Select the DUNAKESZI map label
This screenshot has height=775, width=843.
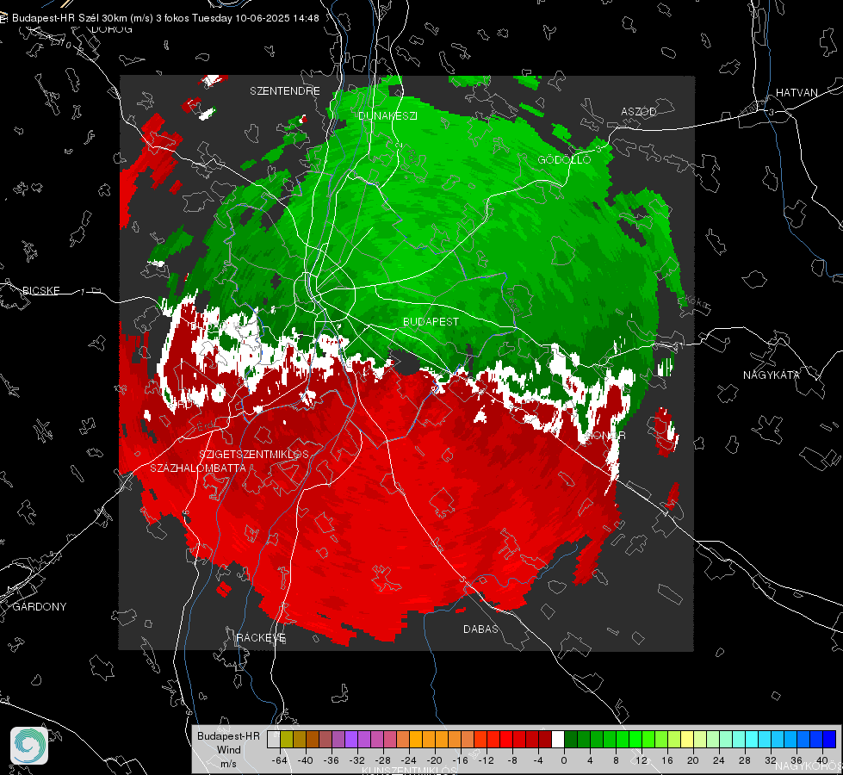pyautogui.click(x=387, y=115)
